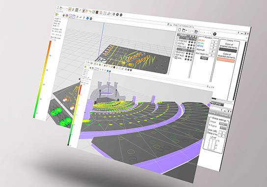Click the New document icon in 3D Room Data panel
This screenshot has width=267, height=187.
[x=180, y=30]
